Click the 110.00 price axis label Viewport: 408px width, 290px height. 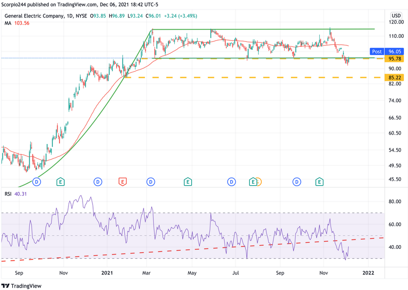tap(396, 36)
